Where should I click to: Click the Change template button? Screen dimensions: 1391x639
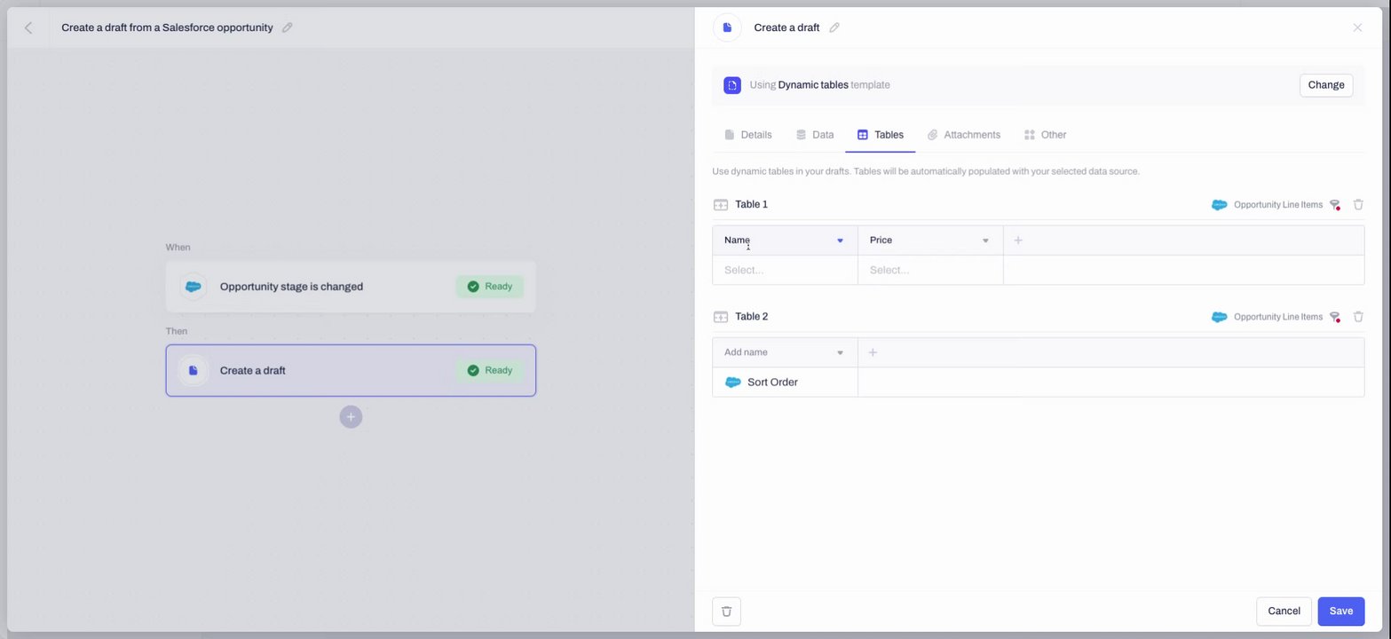pos(1325,85)
